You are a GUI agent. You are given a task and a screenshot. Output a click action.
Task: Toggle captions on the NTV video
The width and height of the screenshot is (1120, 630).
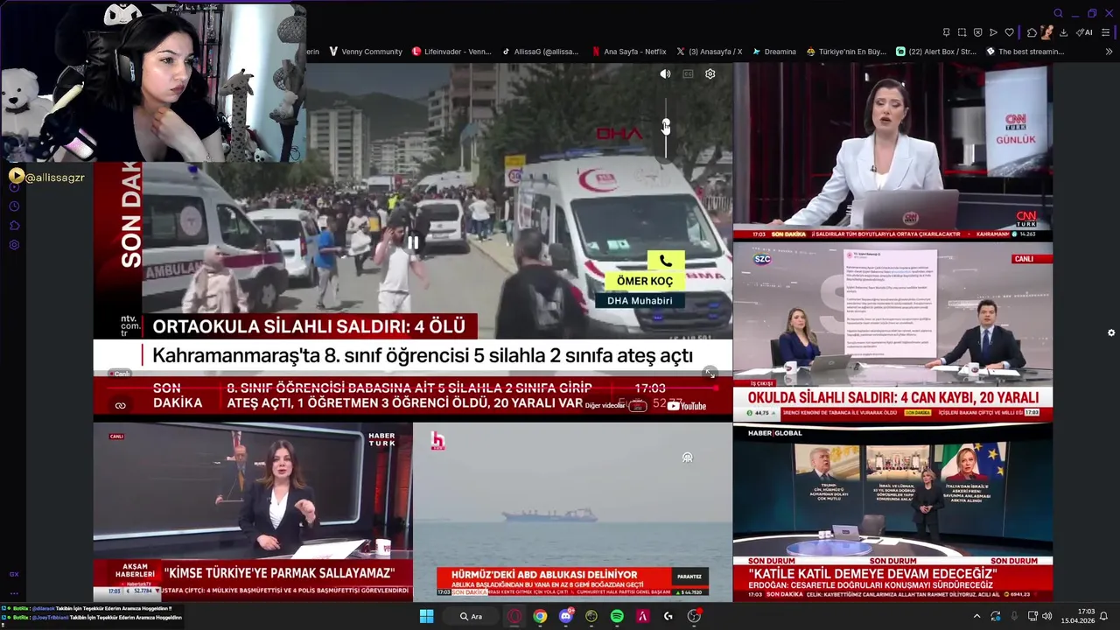click(688, 74)
